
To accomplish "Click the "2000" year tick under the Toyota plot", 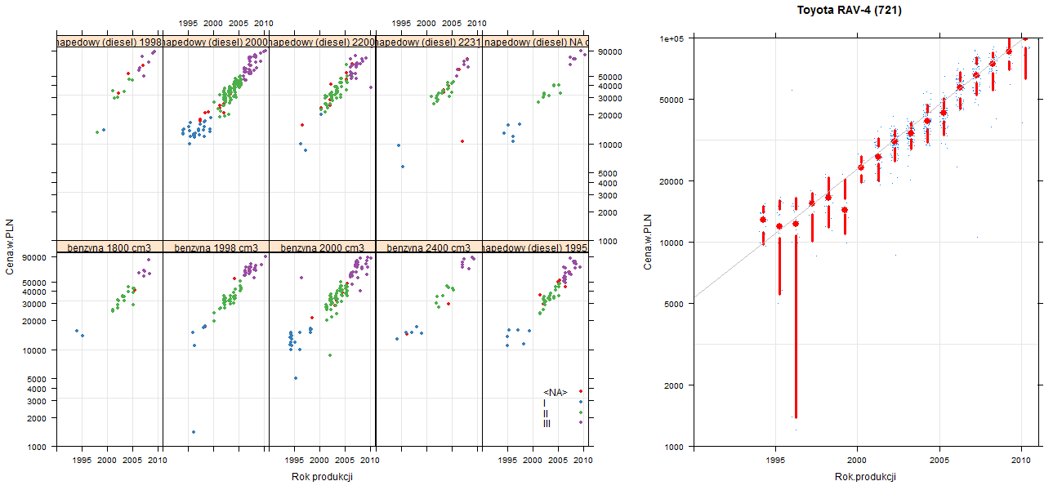I will click(857, 461).
